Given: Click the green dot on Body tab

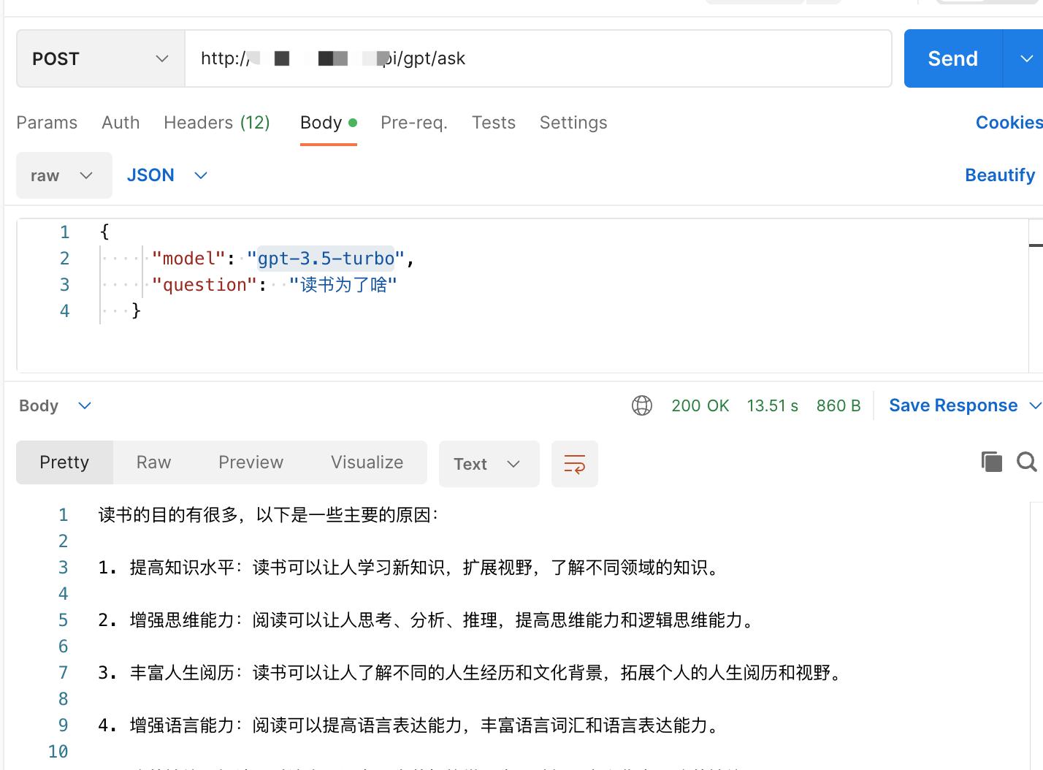Looking at the screenshot, I should pos(353,123).
